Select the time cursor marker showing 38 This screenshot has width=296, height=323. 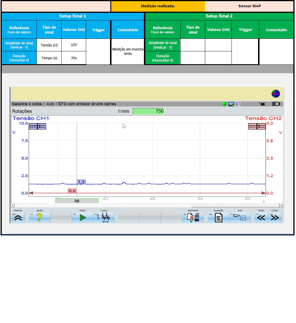(x=77, y=201)
